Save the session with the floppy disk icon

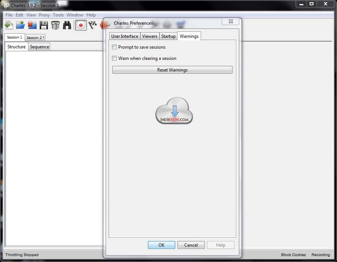point(44,25)
